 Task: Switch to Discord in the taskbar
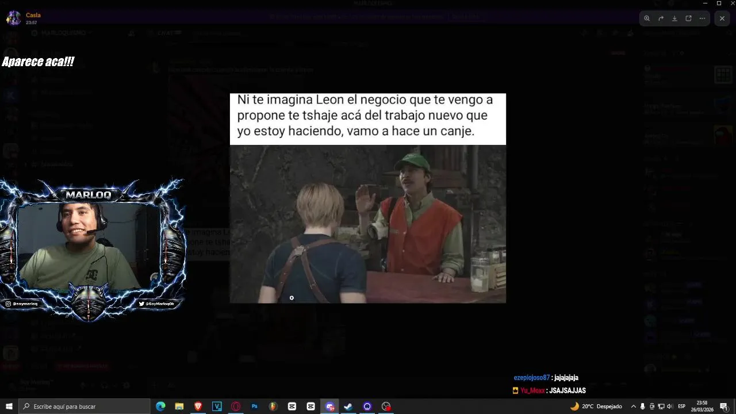(x=329, y=407)
